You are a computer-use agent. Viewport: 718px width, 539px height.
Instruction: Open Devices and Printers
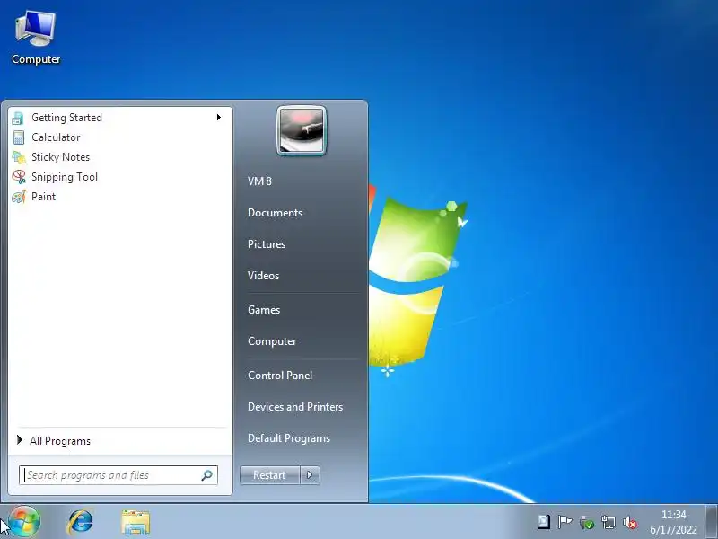pos(295,407)
